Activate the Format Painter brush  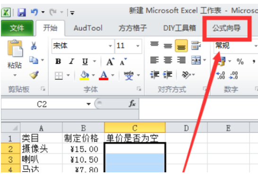point(34,75)
